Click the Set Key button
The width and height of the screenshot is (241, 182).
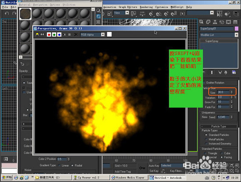(x=154, y=171)
